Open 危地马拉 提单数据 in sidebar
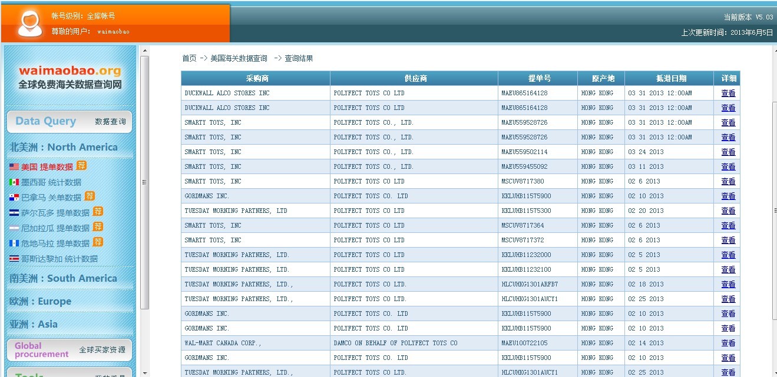 (x=55, y=243)
